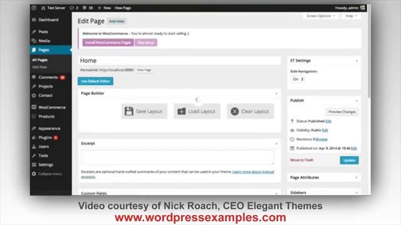Edit the Published on date link

tap(354, 148)
